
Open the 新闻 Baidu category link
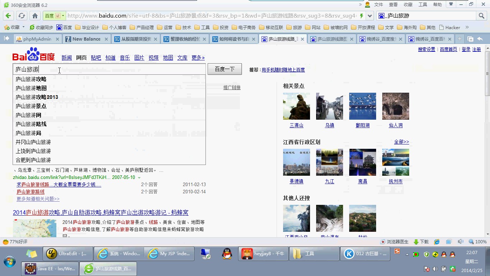click(66, 57)
